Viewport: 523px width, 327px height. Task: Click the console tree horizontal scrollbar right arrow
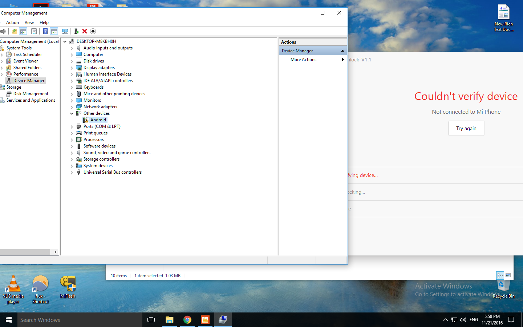(55, 252)
